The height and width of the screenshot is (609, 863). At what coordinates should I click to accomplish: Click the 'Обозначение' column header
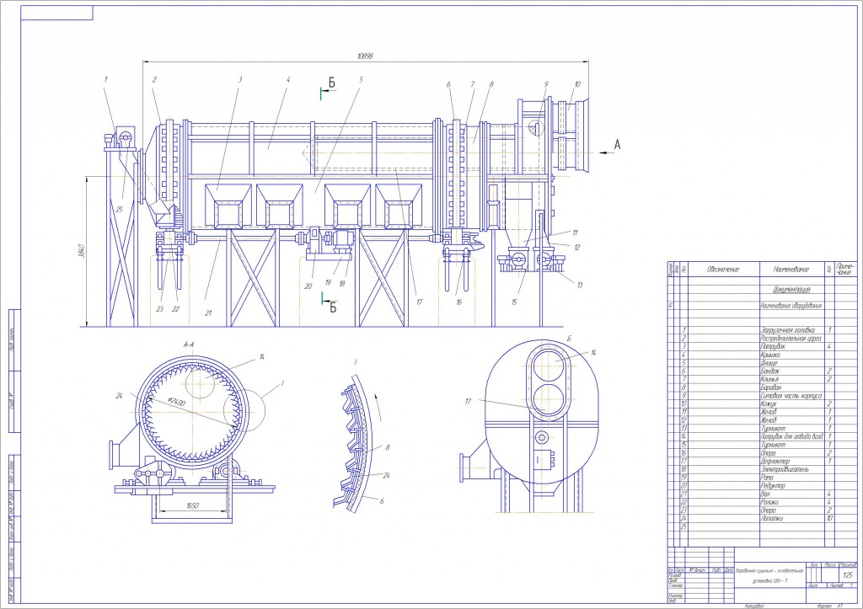[x=722, y=270]
